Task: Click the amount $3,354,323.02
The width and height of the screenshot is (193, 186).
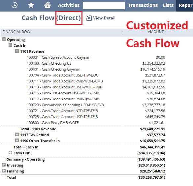Action: tap(154, 63)
